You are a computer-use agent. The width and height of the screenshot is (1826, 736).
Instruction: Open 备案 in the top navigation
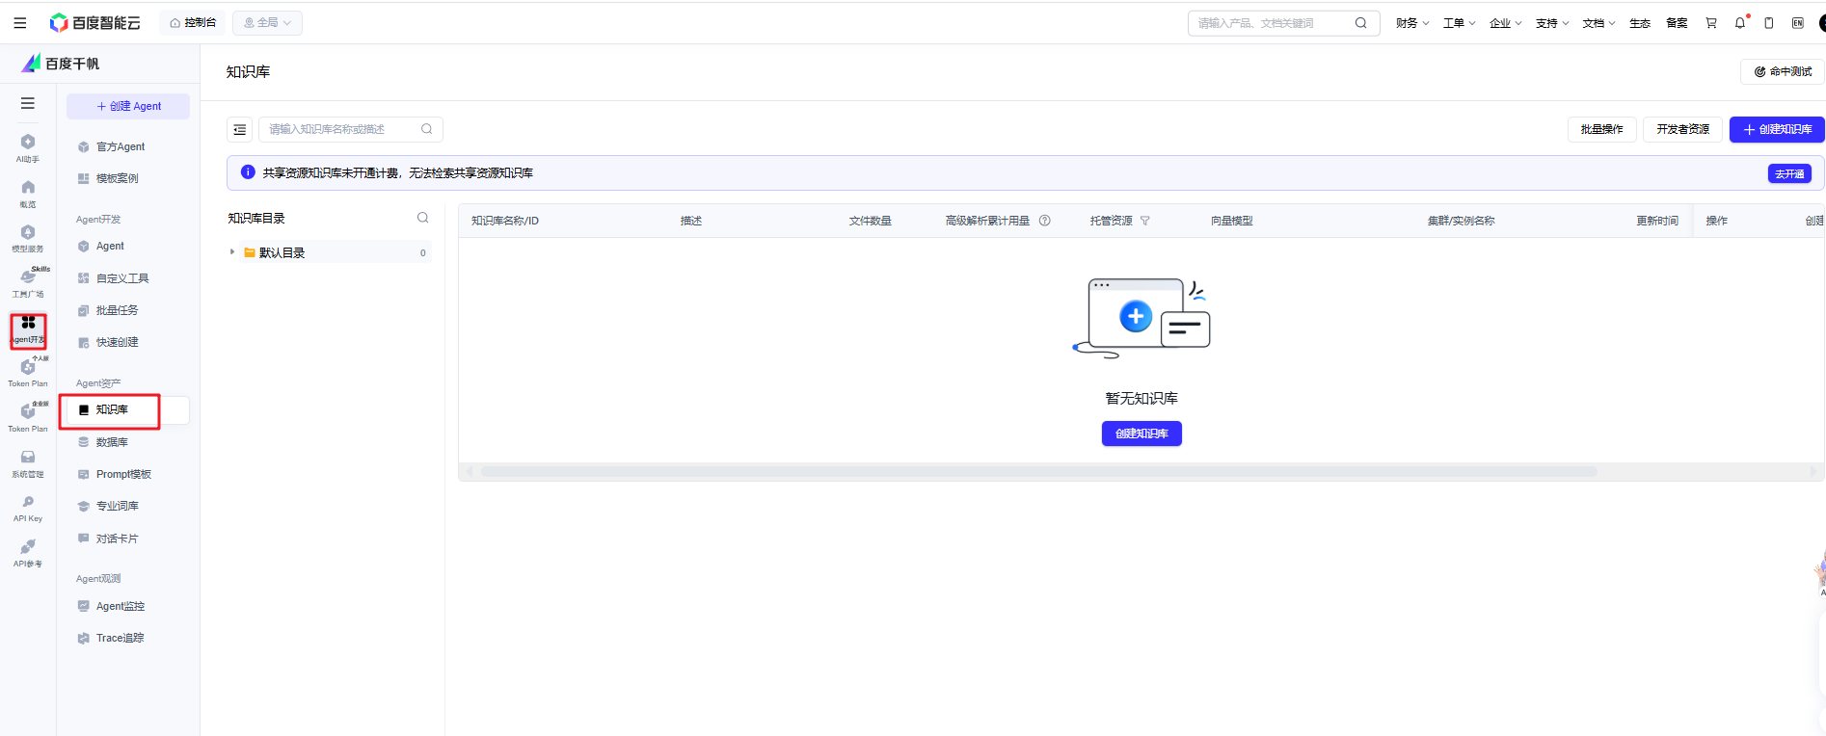[1677, 23]
